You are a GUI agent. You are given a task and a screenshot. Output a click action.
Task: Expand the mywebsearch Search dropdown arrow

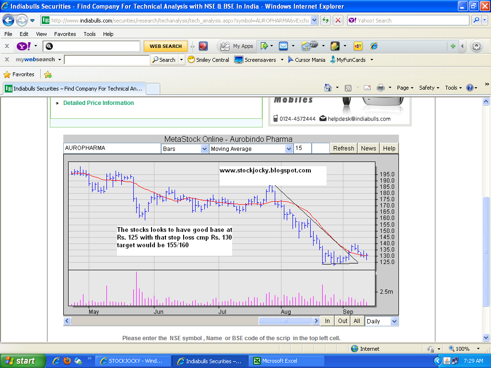181,59
